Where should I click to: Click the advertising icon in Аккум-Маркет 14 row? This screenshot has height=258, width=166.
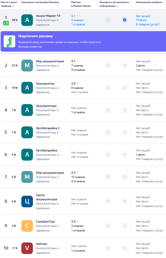point(108,20)
